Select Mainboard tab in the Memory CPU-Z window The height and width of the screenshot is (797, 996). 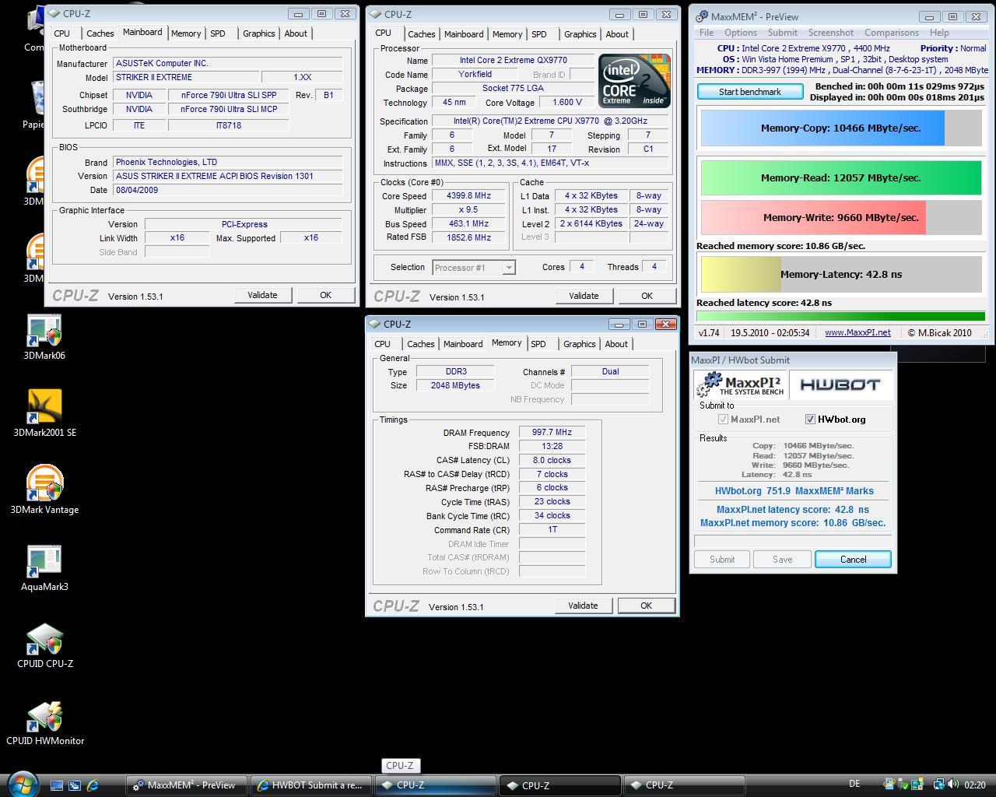tap(463, 344)
